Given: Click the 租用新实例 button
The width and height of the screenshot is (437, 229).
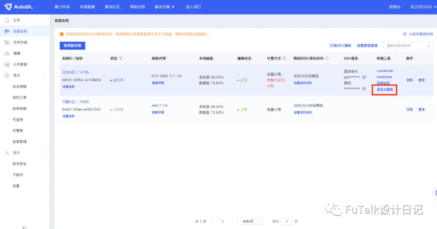Looking at the screenshot, I should (x=72, y=45).
